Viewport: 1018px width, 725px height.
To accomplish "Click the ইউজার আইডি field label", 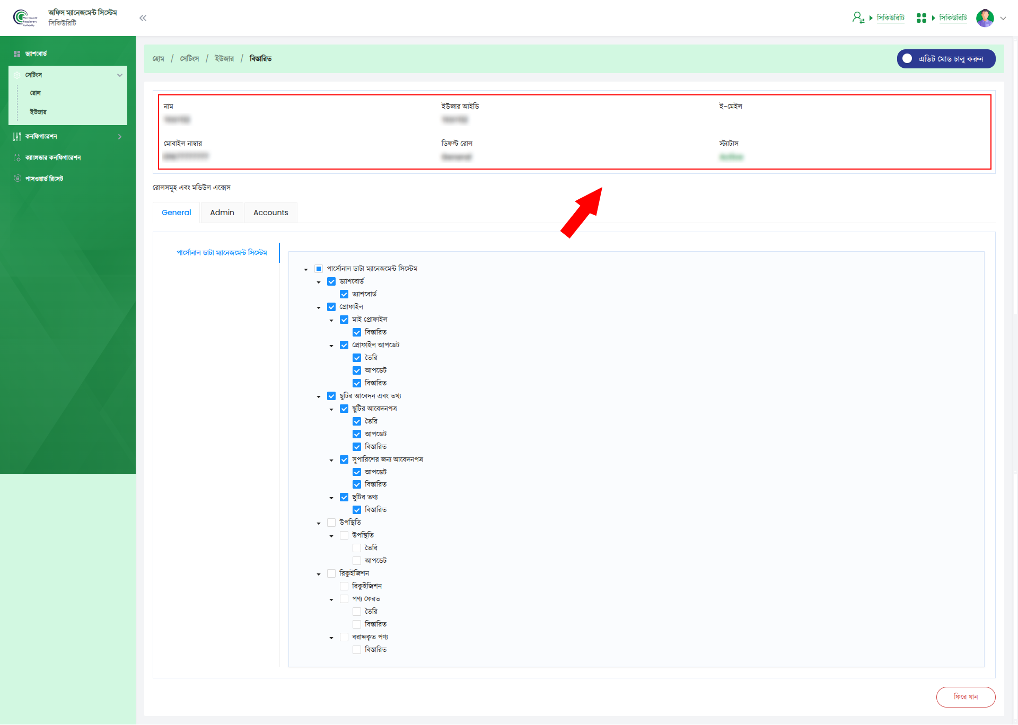I will 460,107.
